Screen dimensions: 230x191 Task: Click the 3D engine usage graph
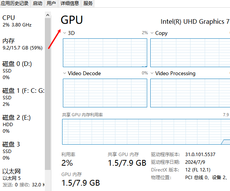tap(105, 53)
